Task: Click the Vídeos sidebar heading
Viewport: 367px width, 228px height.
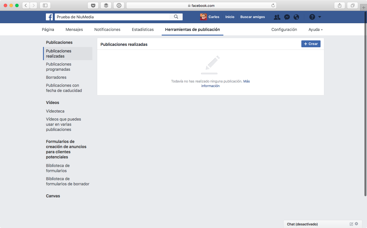Action: click(x=52, y=103)
